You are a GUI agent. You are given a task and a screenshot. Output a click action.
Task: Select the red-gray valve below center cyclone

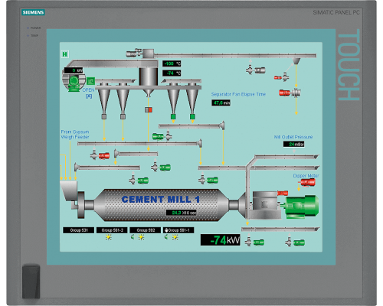[x=149, y=109]
